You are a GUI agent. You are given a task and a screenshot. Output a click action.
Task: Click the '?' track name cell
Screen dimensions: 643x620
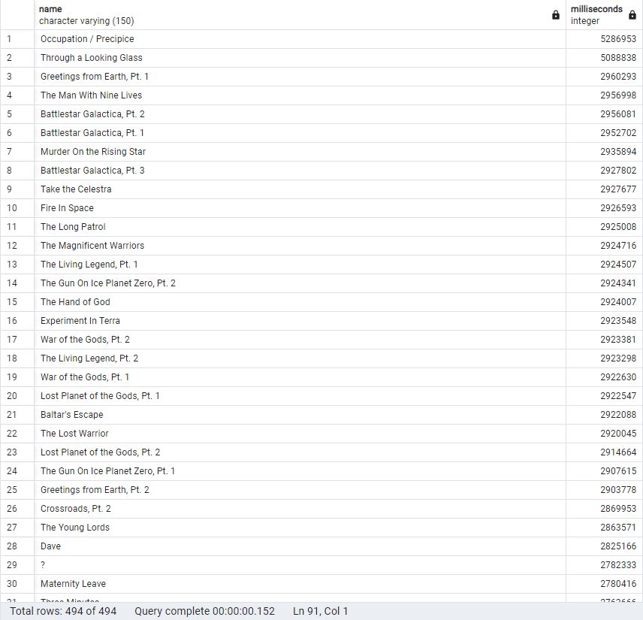coord(300,565)
